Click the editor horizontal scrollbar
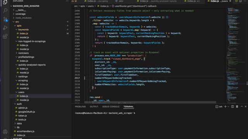 (x=150, y=102)
